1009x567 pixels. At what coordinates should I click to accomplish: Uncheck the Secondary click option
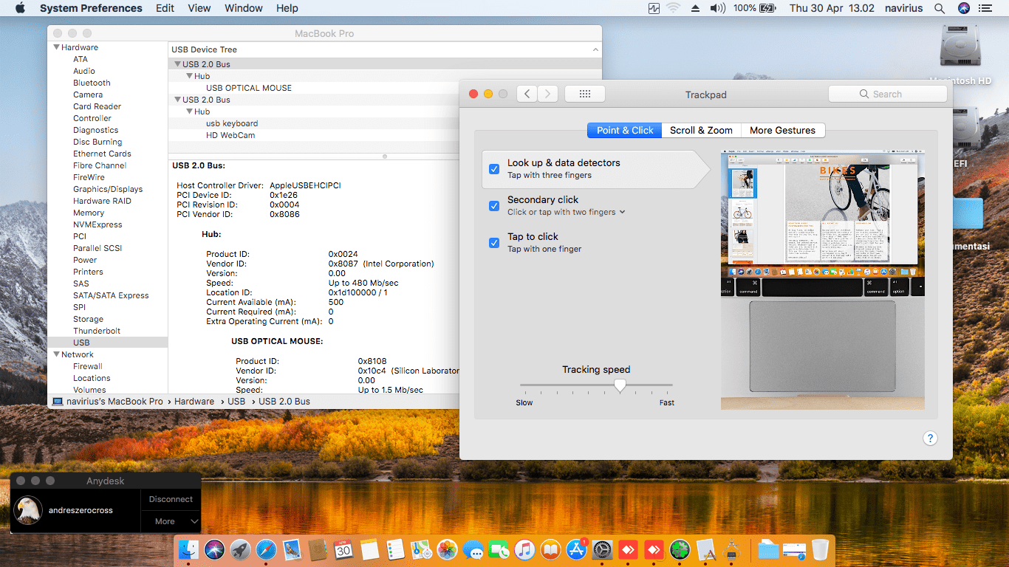click(494, 206)
